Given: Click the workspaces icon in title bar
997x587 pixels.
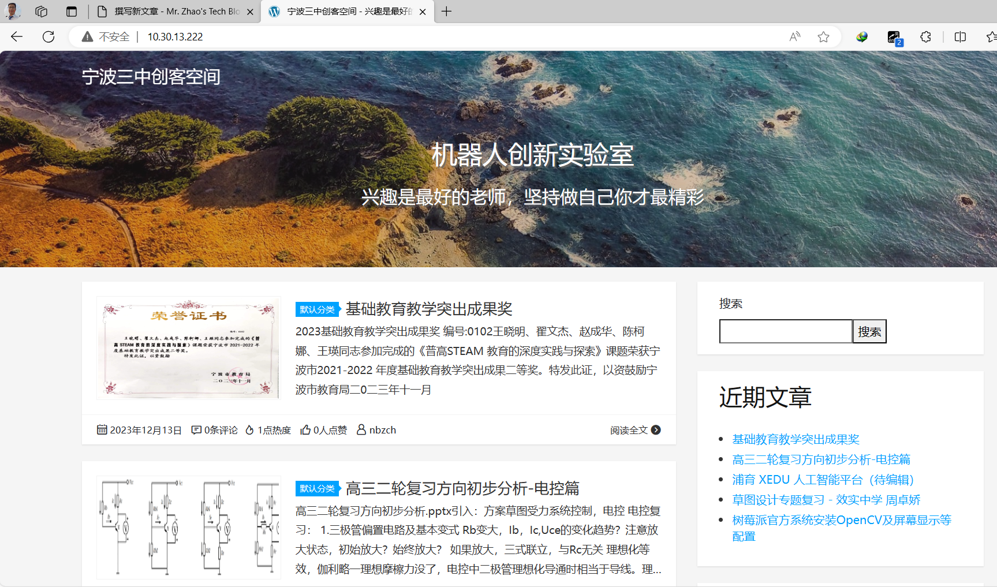Looking at the screenshot, I should (x=41, y=12).
